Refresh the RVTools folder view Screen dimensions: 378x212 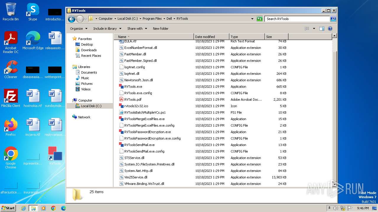point(260,19)
